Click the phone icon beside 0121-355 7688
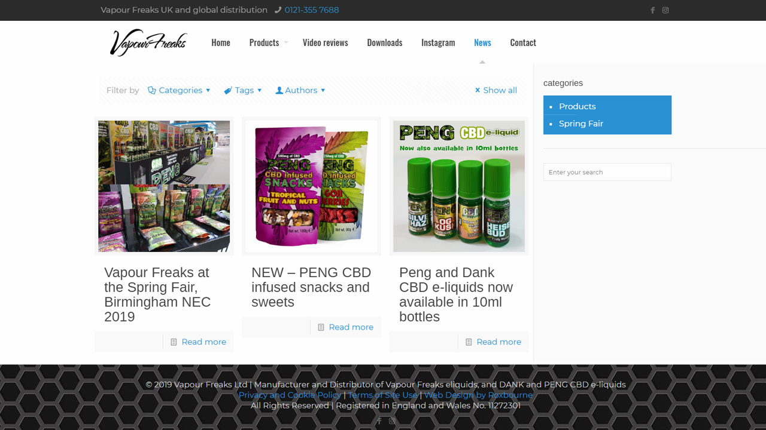 278,10
